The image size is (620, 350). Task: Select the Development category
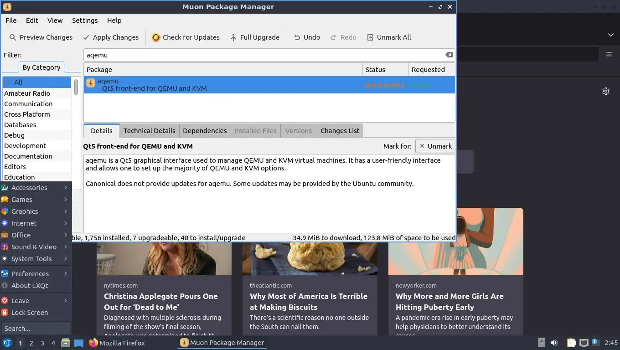pyautogui.click(x=37, y=145)
